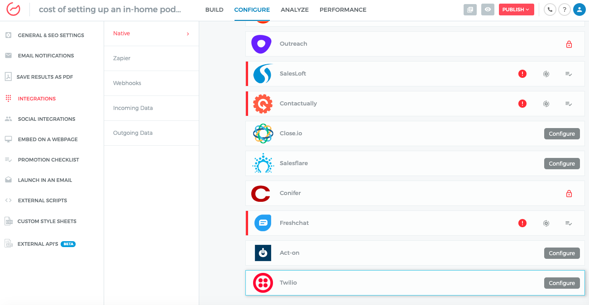
Task: Click the Outreach lock icon
Action: pyautogui.click(x=569, y=44)
